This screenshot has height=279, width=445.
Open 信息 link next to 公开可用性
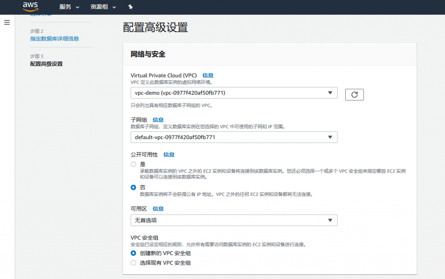point(169,155)
